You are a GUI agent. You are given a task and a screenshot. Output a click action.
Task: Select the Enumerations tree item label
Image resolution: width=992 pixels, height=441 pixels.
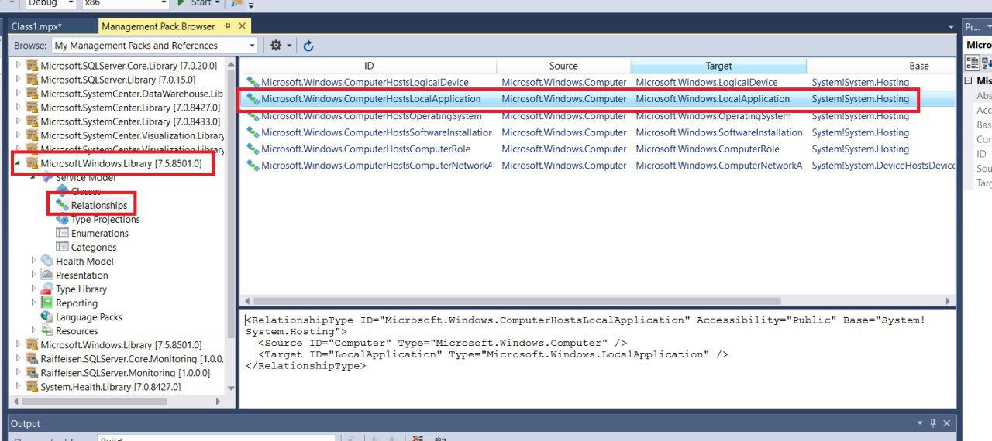(100, 233)
